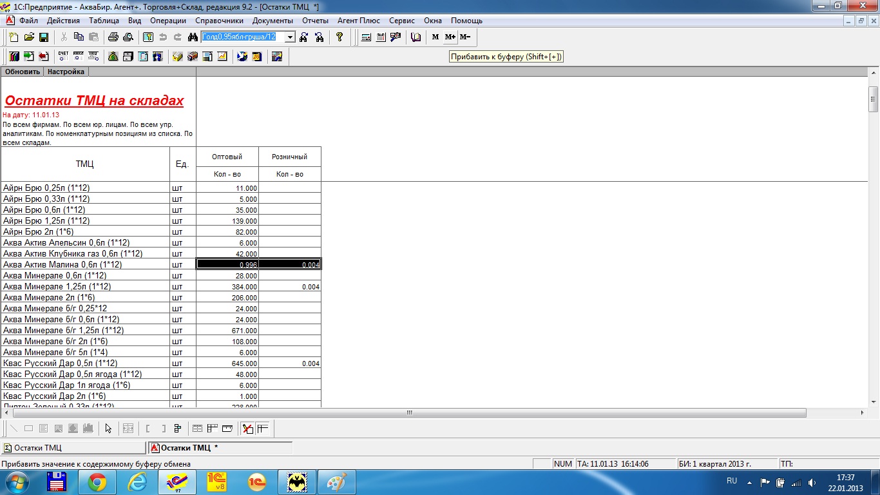Click the search text input field
The height and width of the screenshot is (495, 880).
[243, 37]
